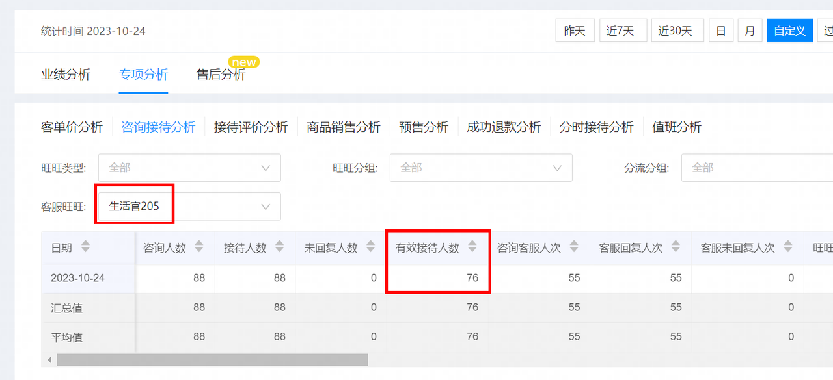Click the 汇总值 row label
833x380 pixels.
pyautogui.click(x=67, y=308)
